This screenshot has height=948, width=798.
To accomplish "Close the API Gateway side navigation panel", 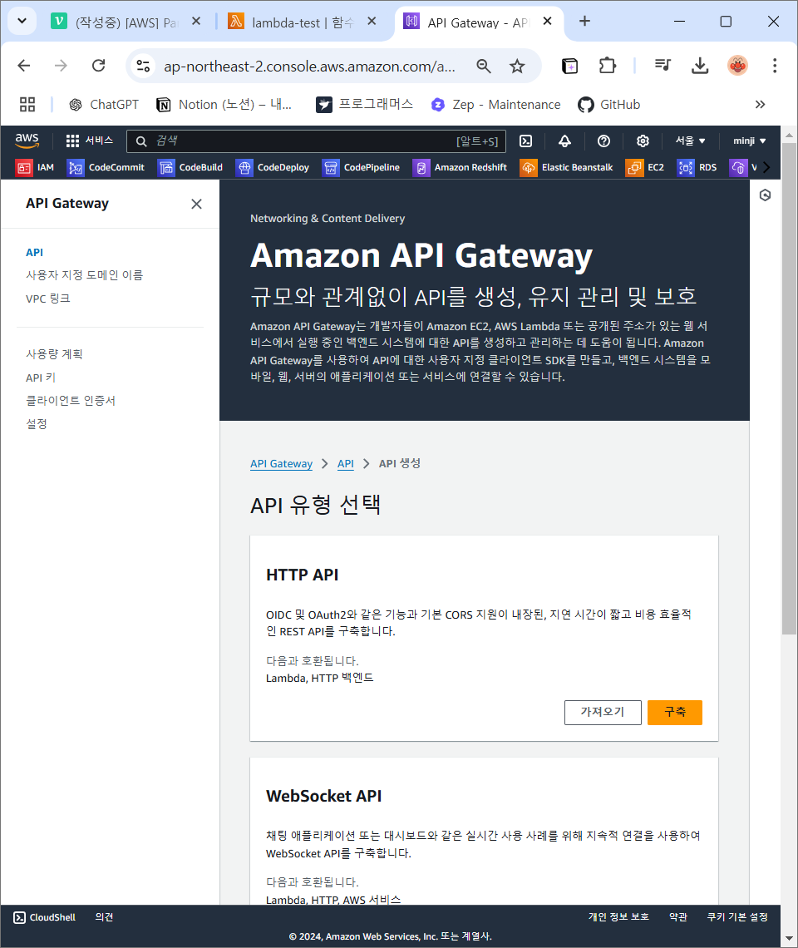I will point(196,204).
